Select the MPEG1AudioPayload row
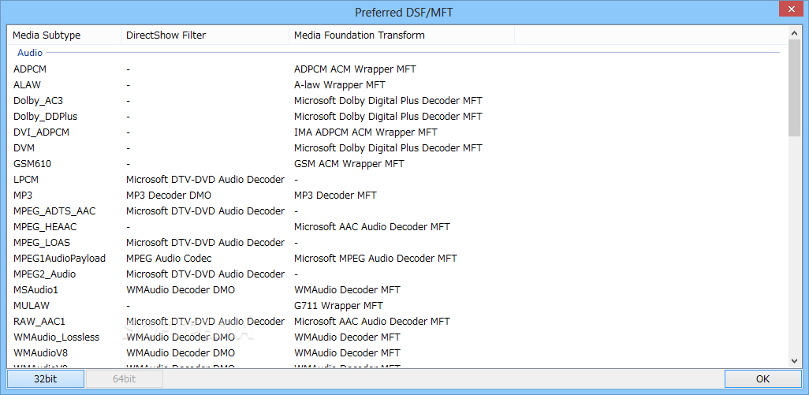The height and width of the screenshot is (395, 809). click(397, 258)
